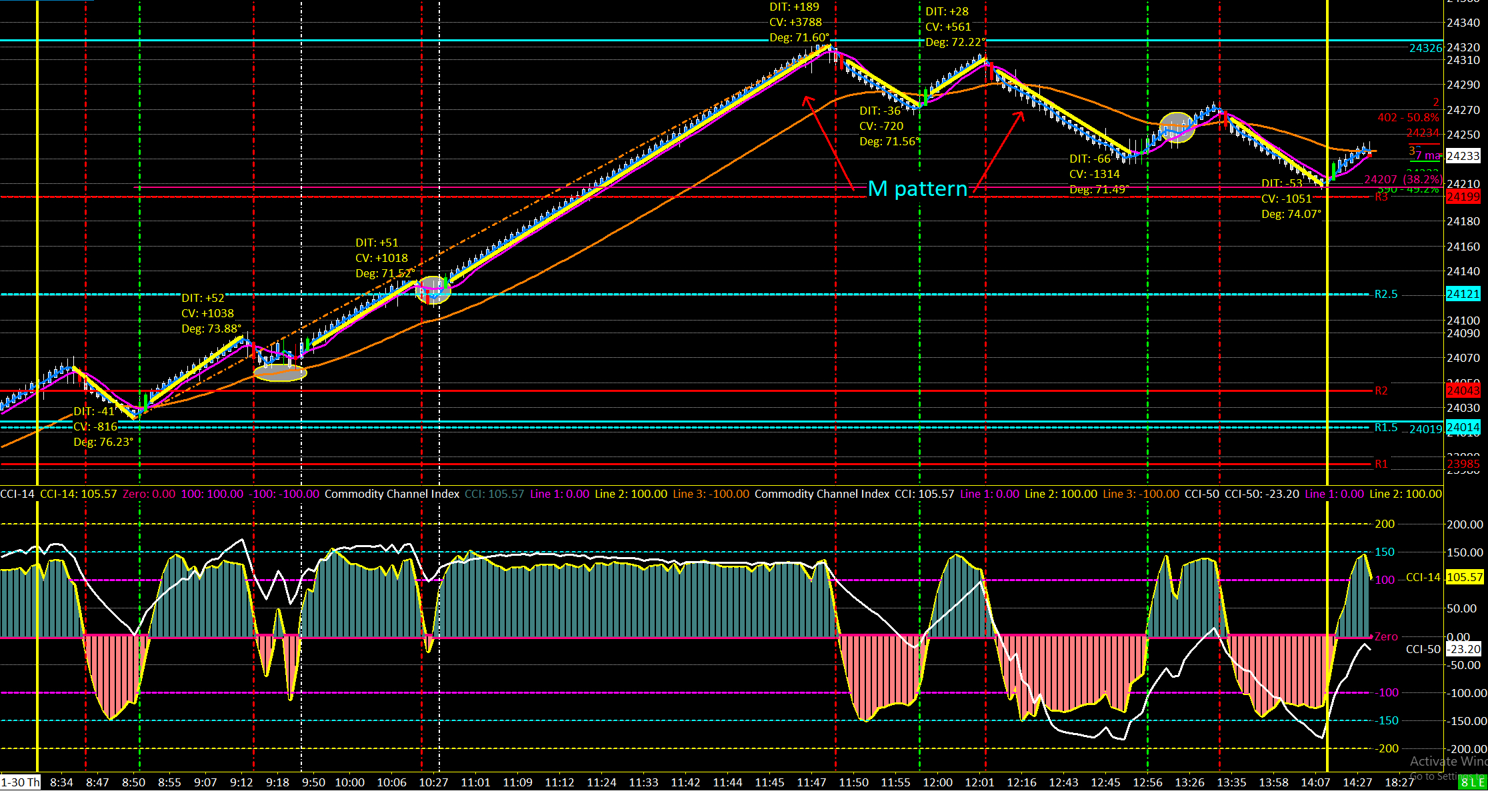
Task: Select the gray ellipse marker near 9:18
Action: 281,373
